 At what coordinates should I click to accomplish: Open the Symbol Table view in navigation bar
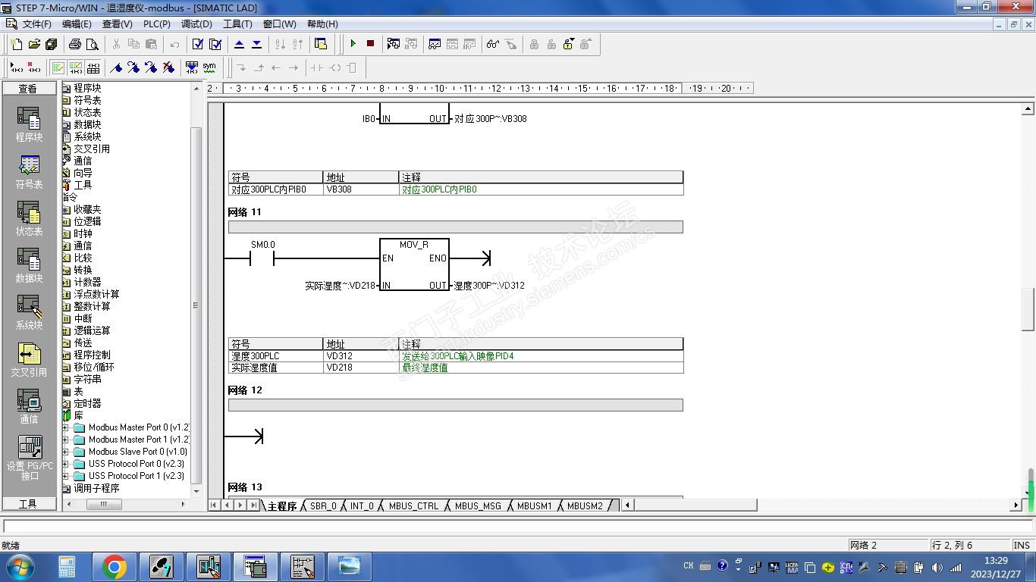[29, 172]
